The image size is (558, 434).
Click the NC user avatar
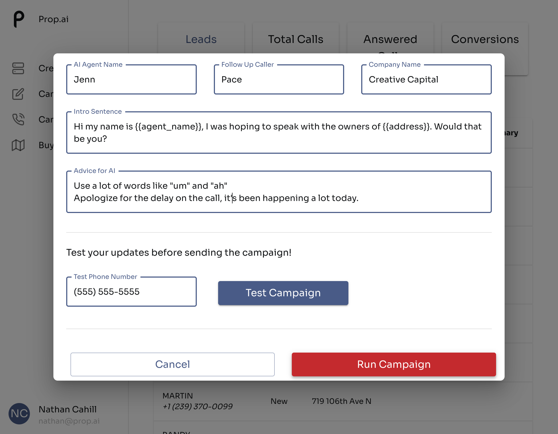point(19,413)
